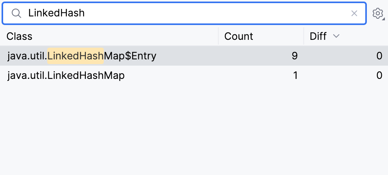Viewport: 388px width, 175px height.
Task: Focus the LinkedHash search field
Action: [188, 13]
